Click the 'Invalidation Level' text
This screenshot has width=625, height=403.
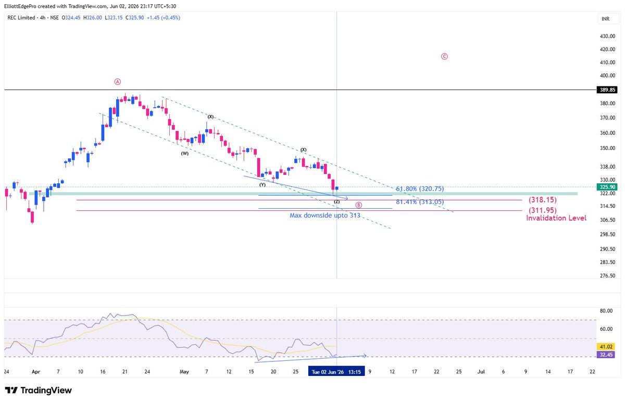[x=556, y=218]
